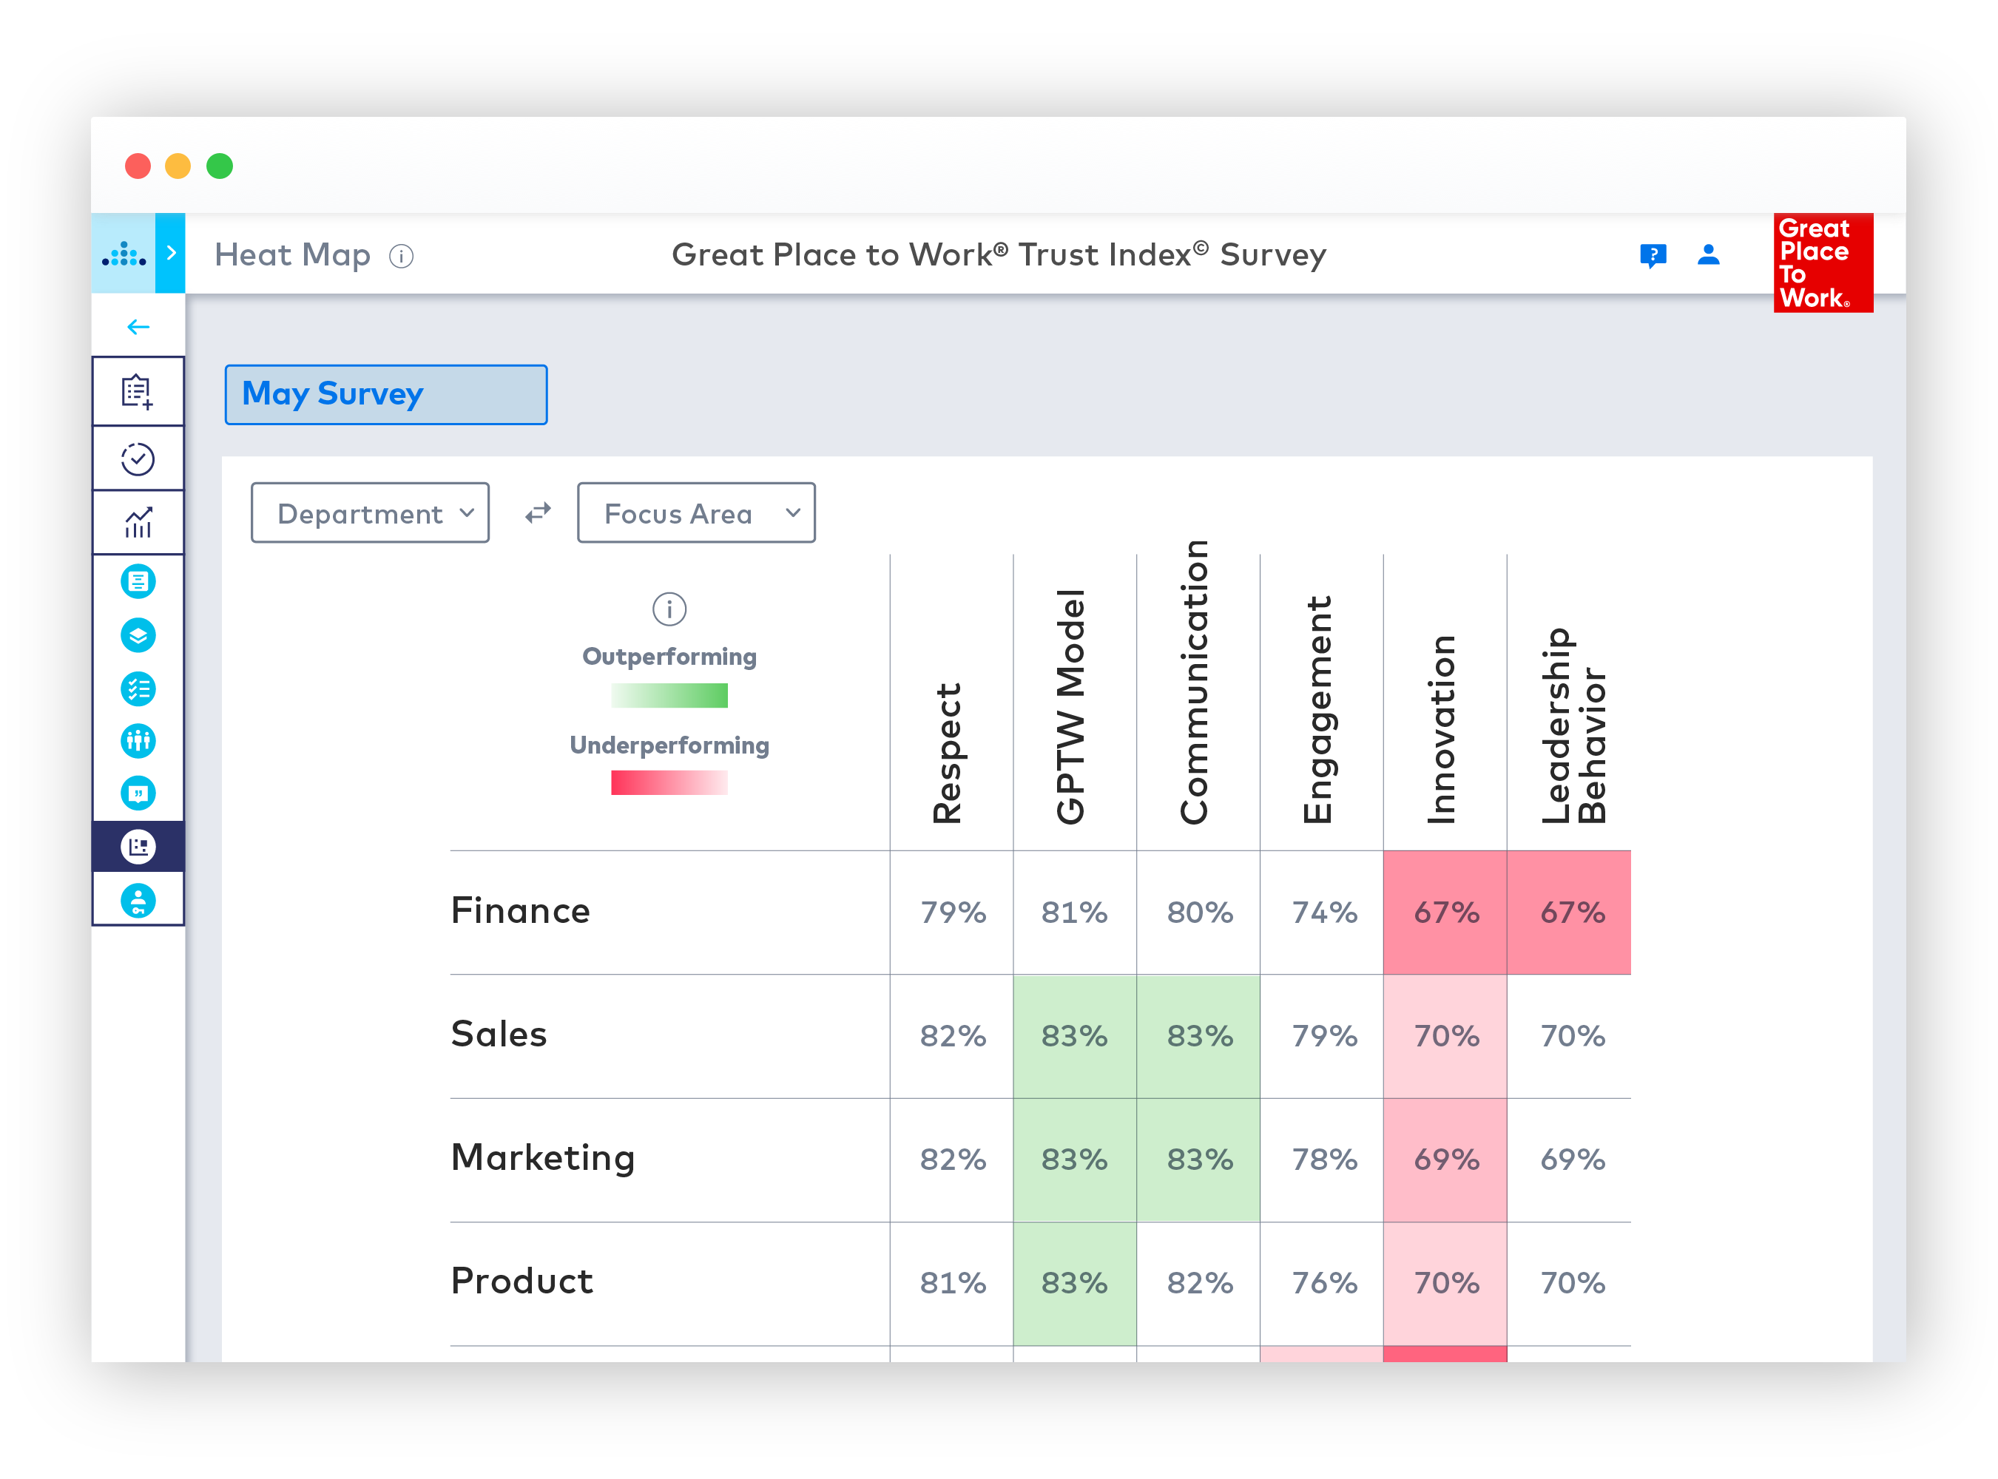Click Finance Innovation 67% red cell
The height and width of the screenshot is (1479, 1998).
coord(1445,913)
